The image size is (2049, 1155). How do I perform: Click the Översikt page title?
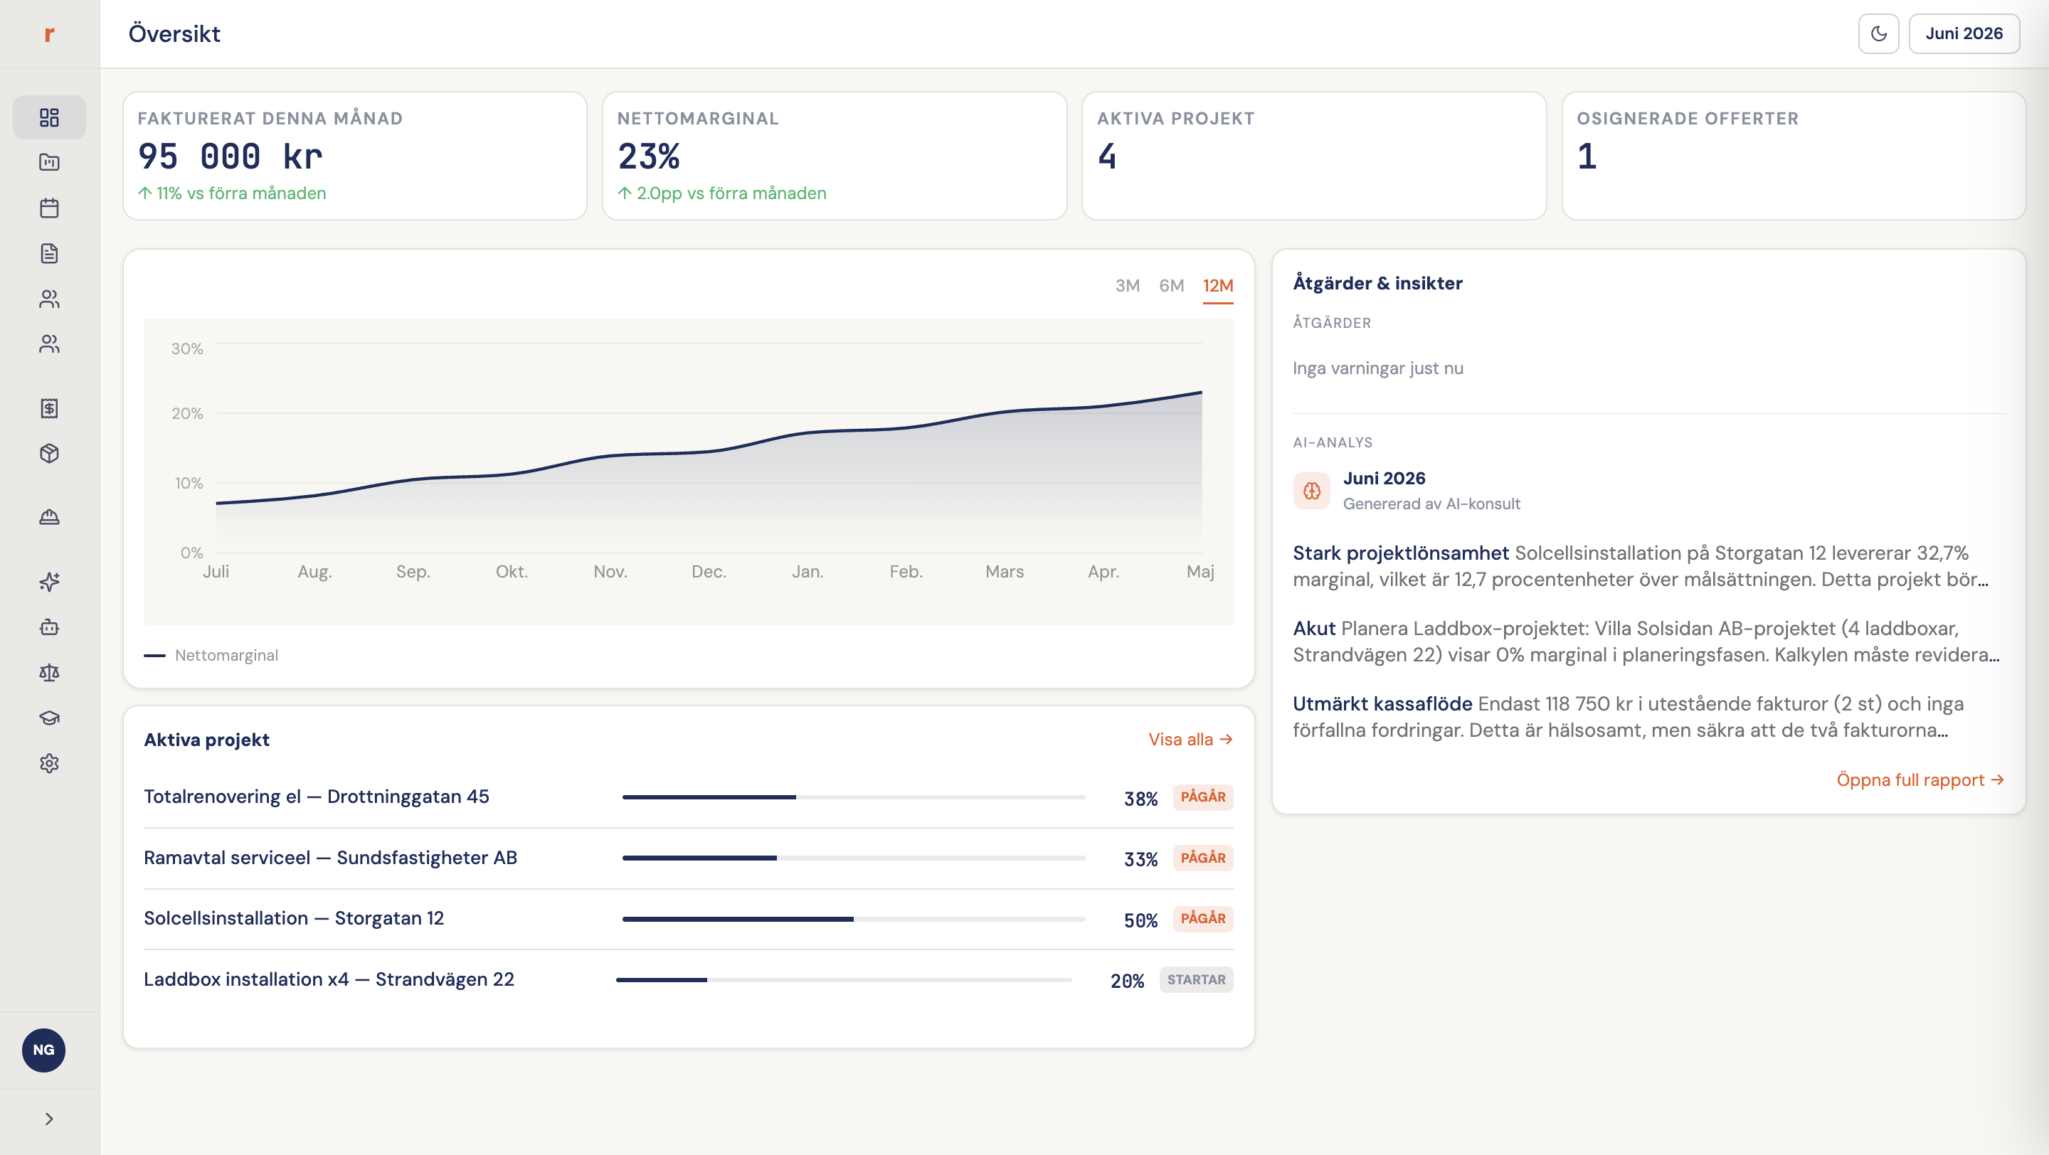click(x=174, y=33)
